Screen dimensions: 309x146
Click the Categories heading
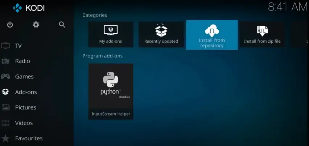click(x=95, y=15)
